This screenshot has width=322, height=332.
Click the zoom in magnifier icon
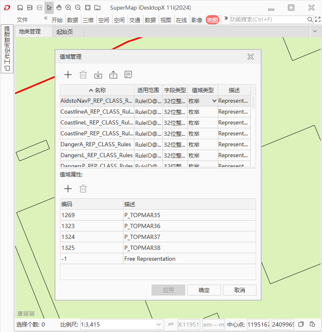(x=68, y=8)
